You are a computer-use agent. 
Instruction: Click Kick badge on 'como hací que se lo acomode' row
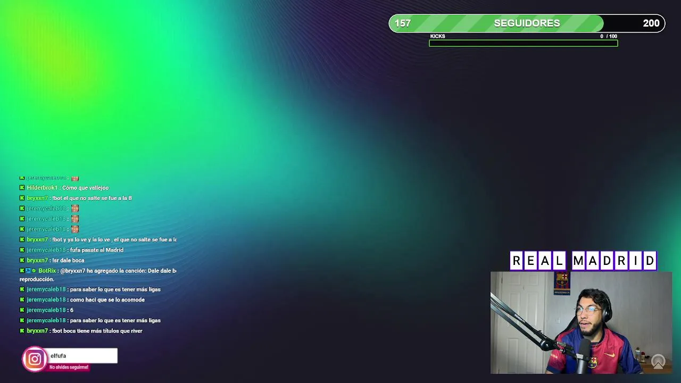(22, 299)
